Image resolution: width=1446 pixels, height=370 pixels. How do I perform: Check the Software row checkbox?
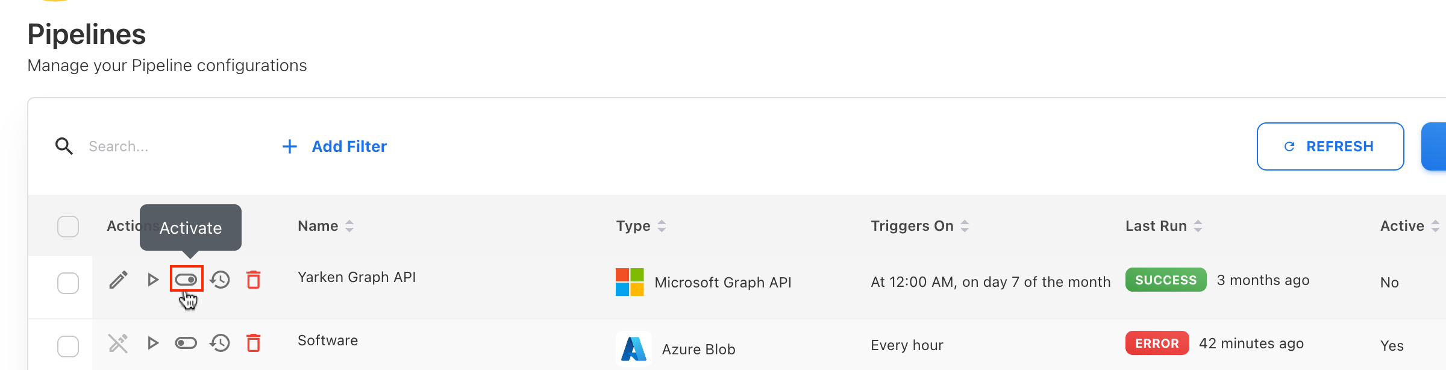[68, 346]
